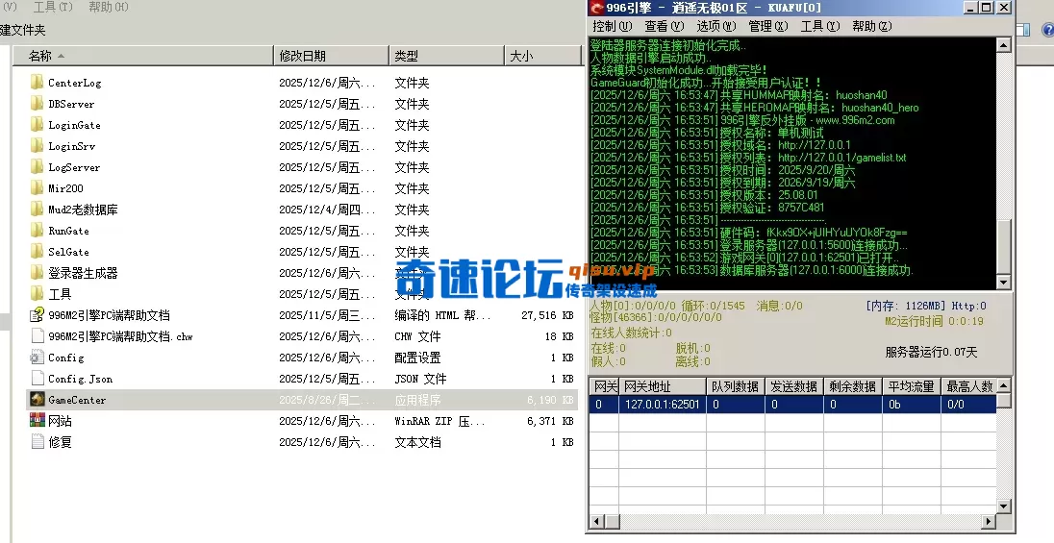This screenshot has width=1054, height=543.
Task: Click the LoginGate folder icon
Action: 37,125
